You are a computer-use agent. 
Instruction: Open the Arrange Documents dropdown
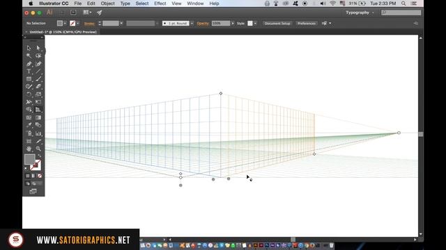tap(87, 12)
